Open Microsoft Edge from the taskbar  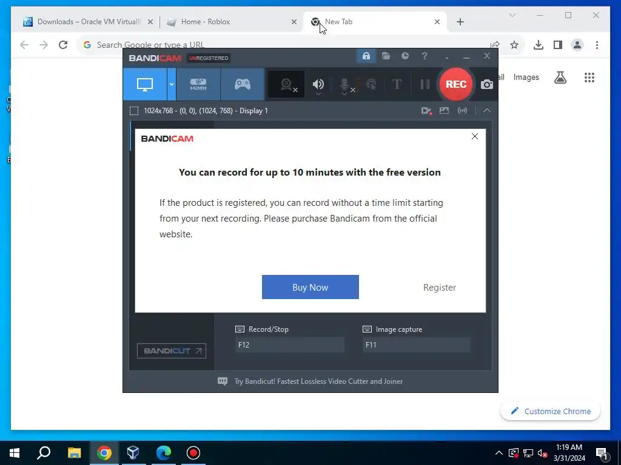[x=163, y=453]
